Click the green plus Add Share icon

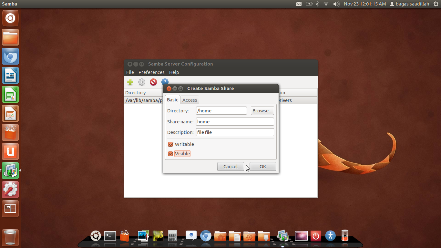130,82
